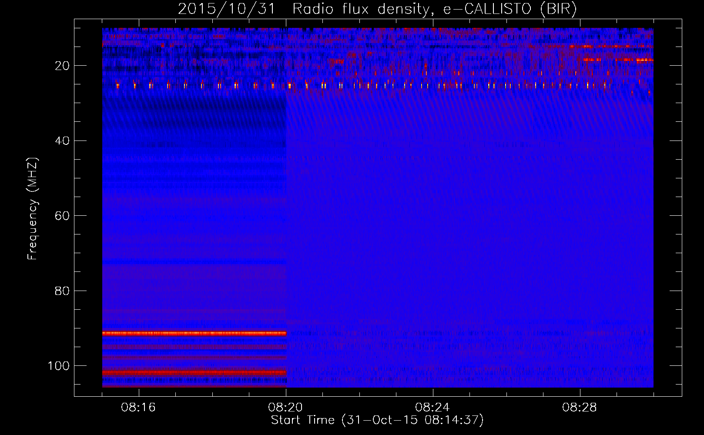This screenshot has width=704, height=435.
Task: Click the '08:28' time tick label
Action: [580, 408]
